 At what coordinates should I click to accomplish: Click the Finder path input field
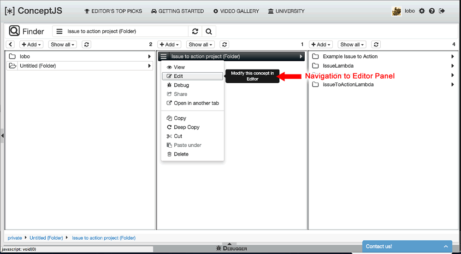click(127, 31)
